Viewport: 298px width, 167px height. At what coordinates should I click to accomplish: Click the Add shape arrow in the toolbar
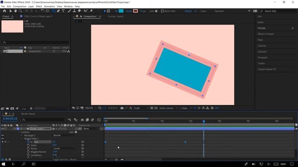156,11
